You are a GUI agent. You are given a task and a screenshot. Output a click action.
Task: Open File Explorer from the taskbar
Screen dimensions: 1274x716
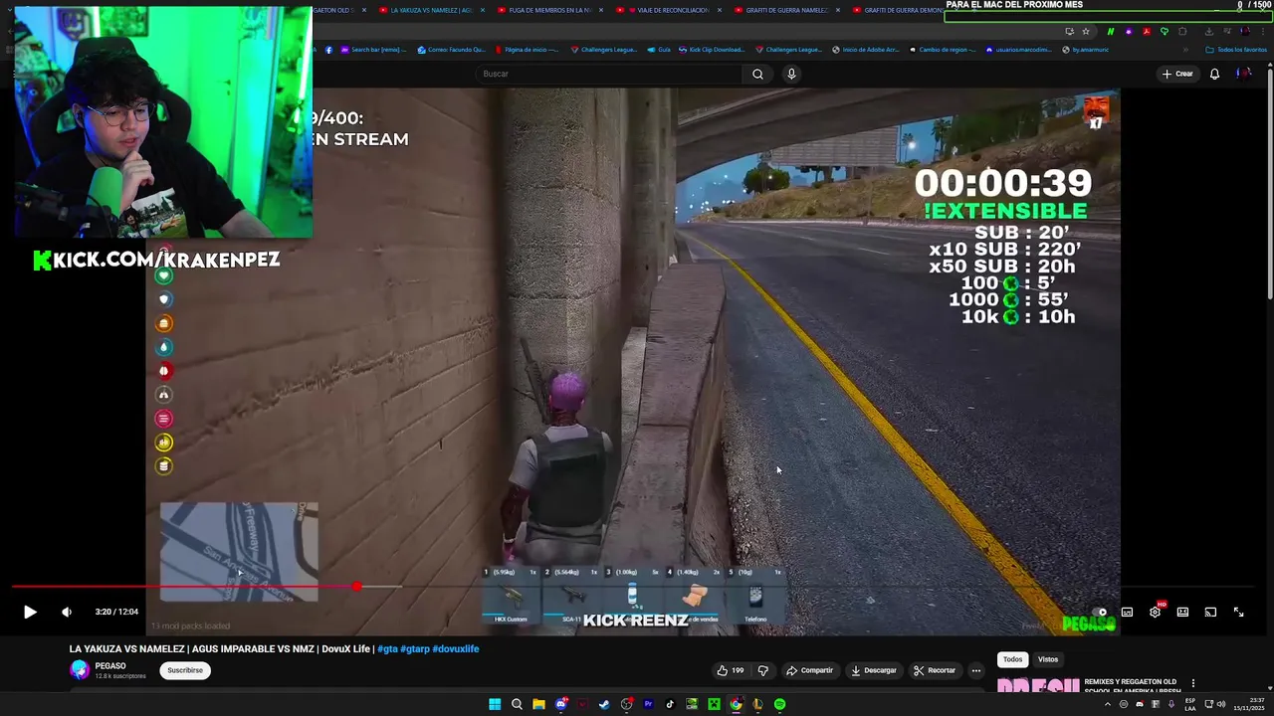click(x=538, y=704)
